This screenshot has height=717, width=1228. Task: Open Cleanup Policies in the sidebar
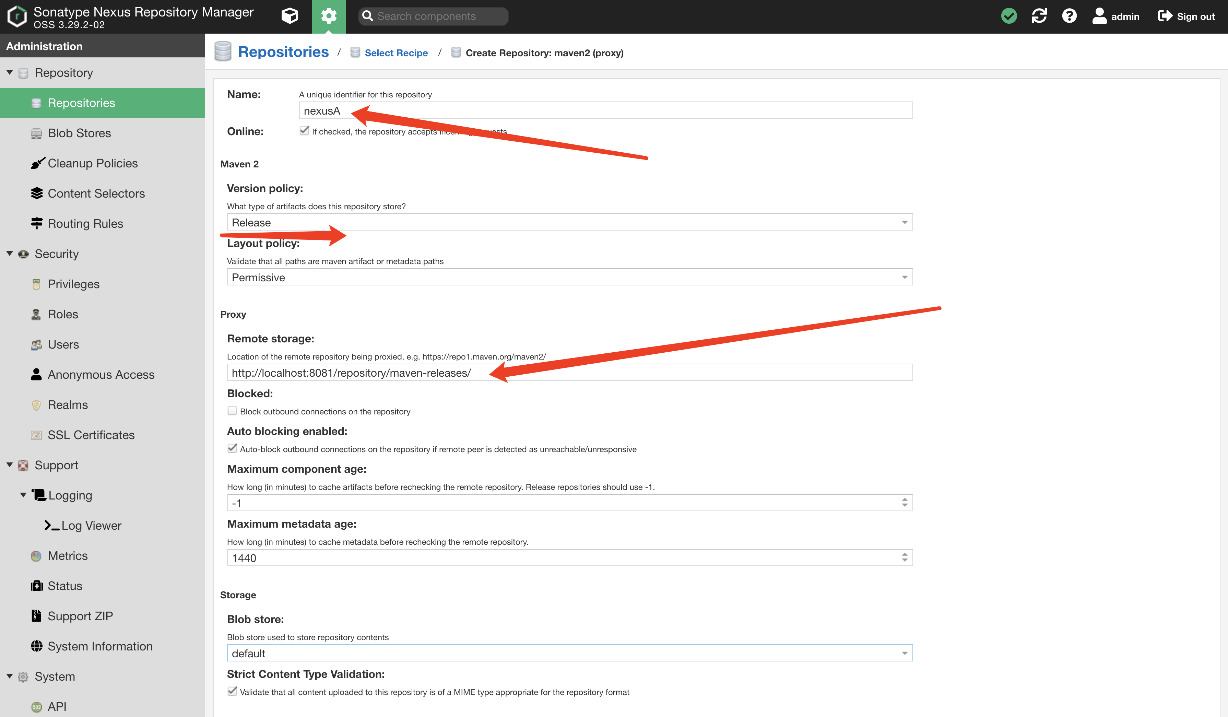[x=93, y=163]
